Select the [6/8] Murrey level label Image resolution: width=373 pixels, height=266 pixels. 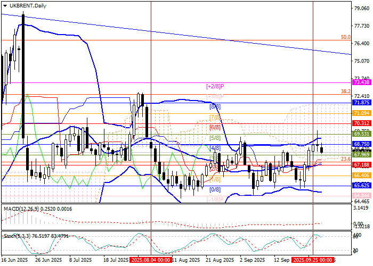215,127
